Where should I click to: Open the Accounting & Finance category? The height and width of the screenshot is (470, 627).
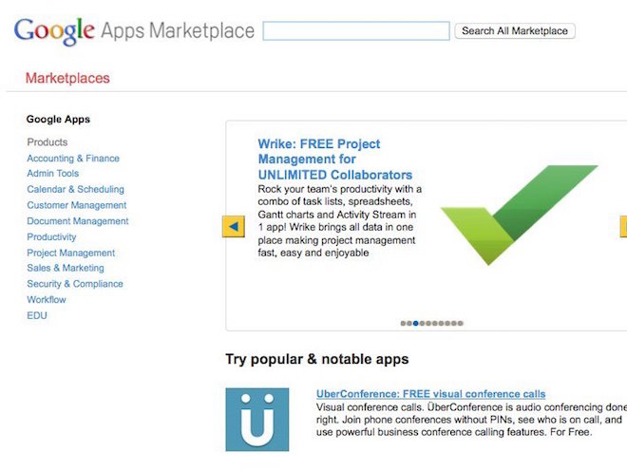[x=73, y=159]
